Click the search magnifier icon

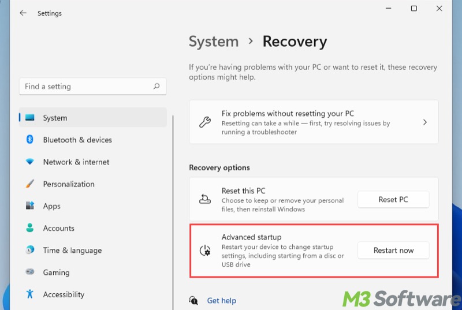click(157, 87)
